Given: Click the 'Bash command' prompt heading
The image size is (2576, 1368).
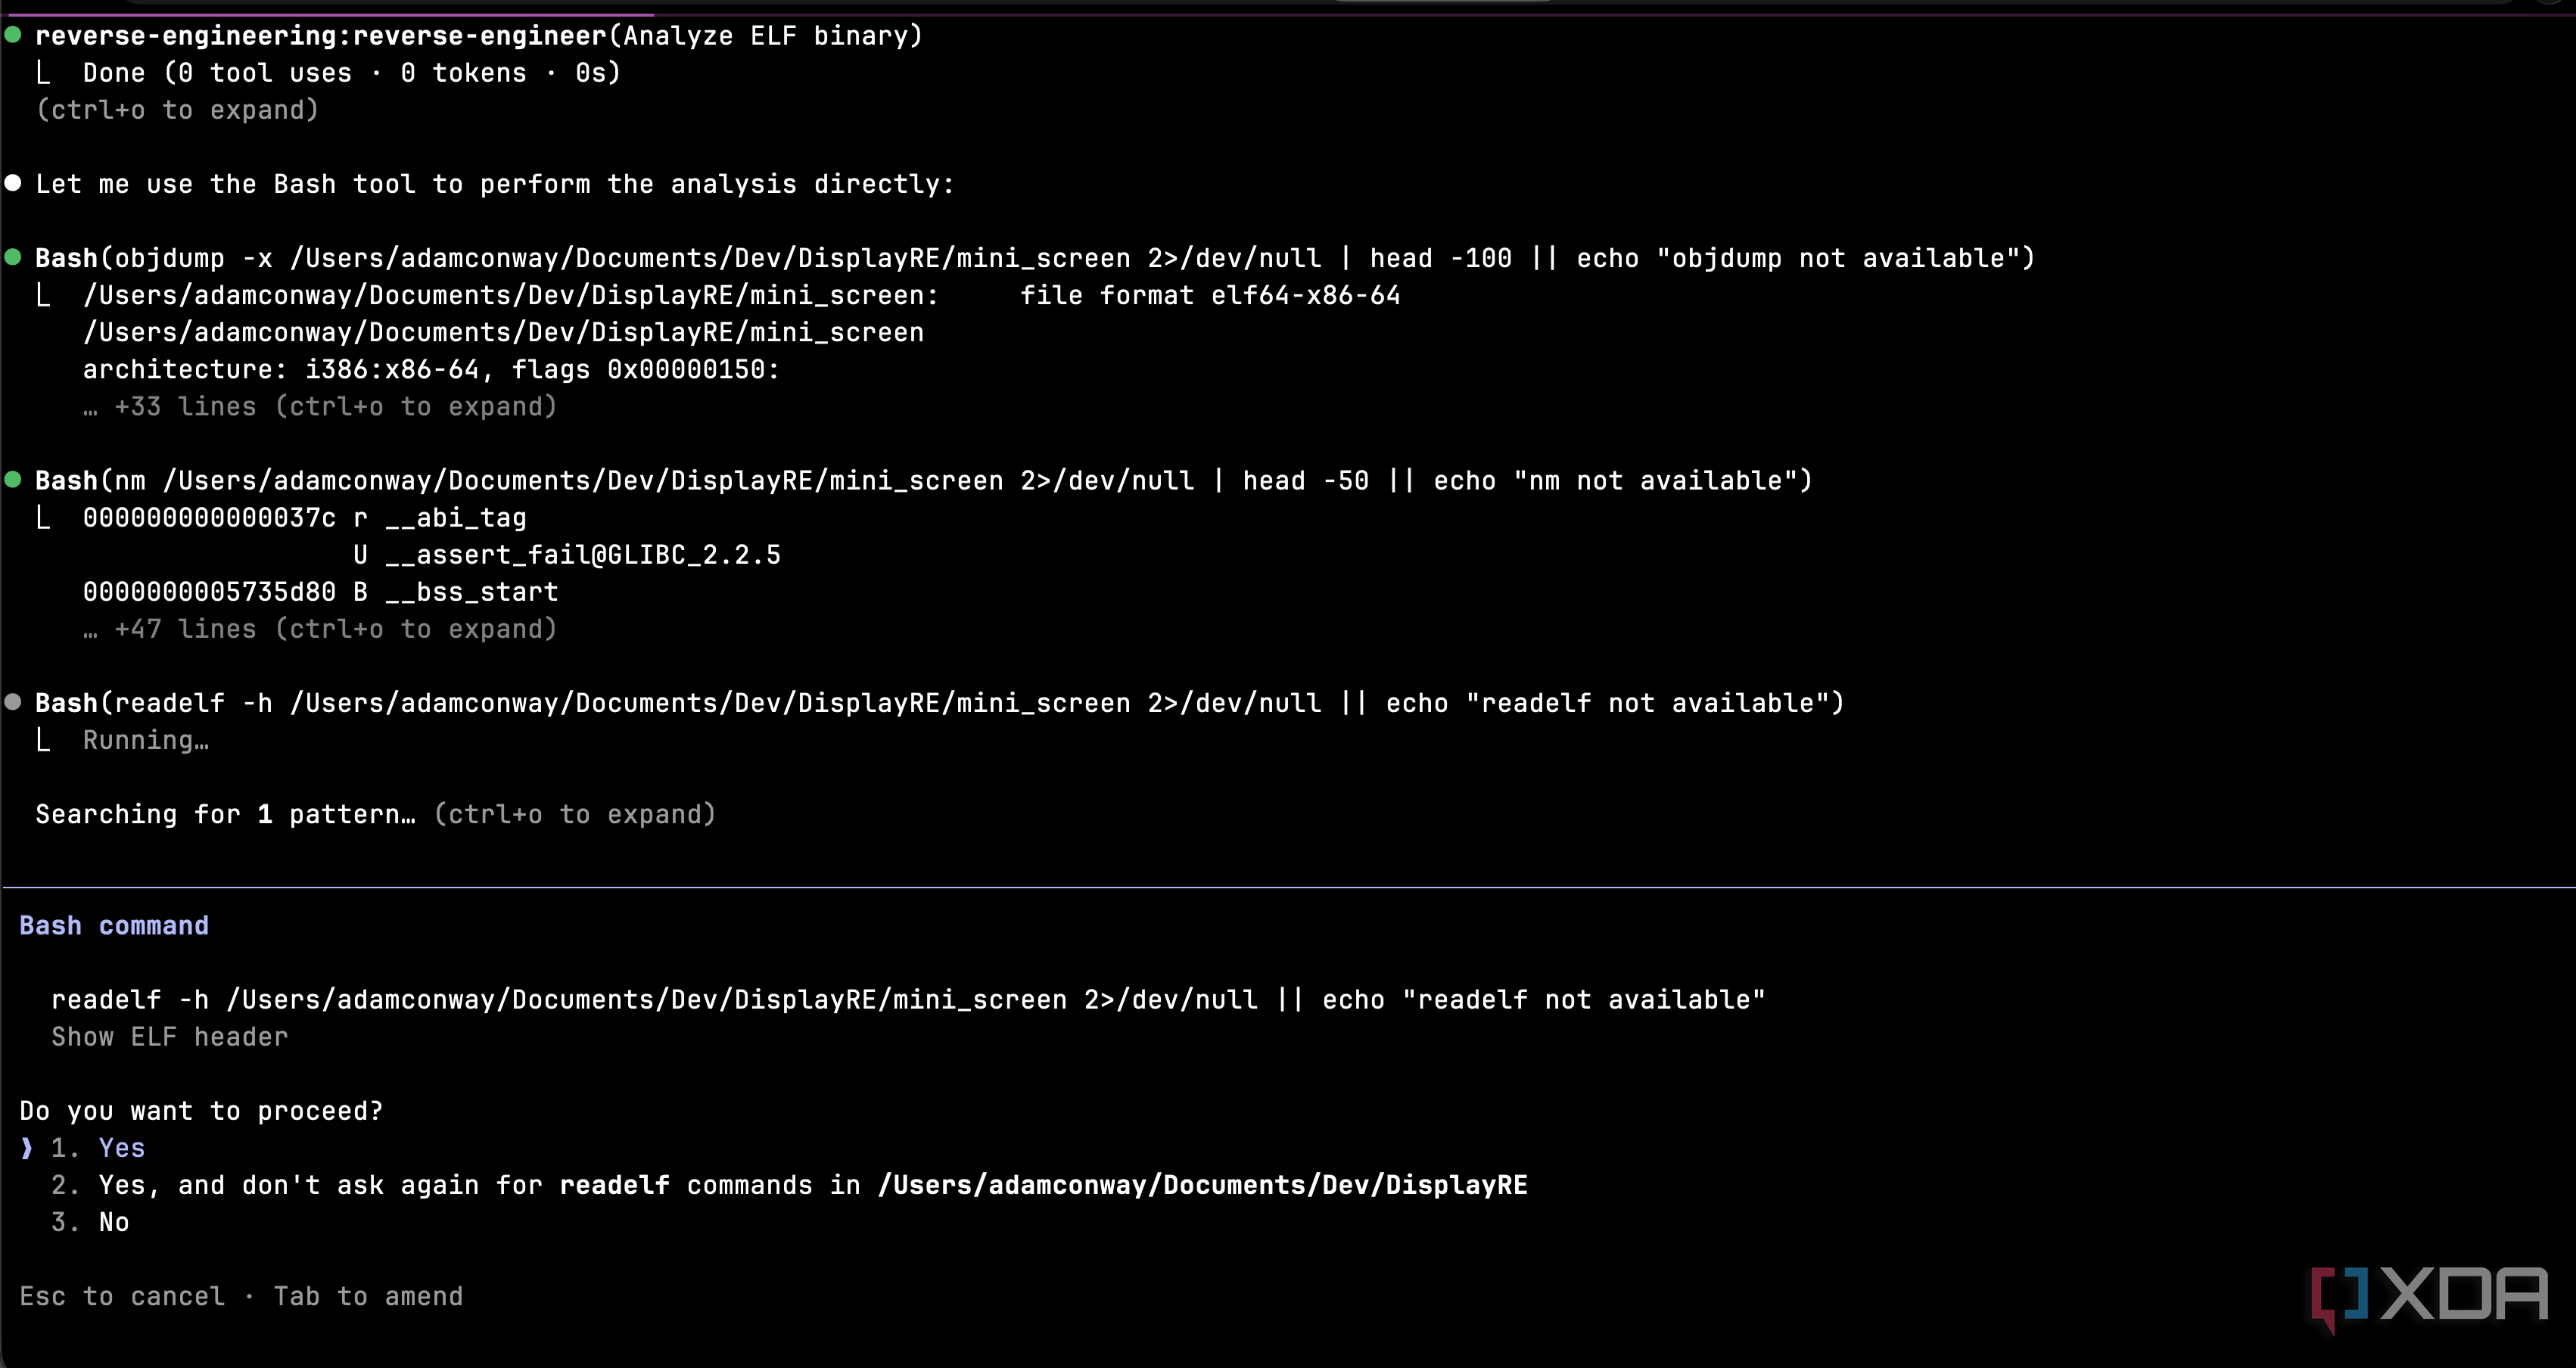Looking at the screenshot, I should coord(114,925).
